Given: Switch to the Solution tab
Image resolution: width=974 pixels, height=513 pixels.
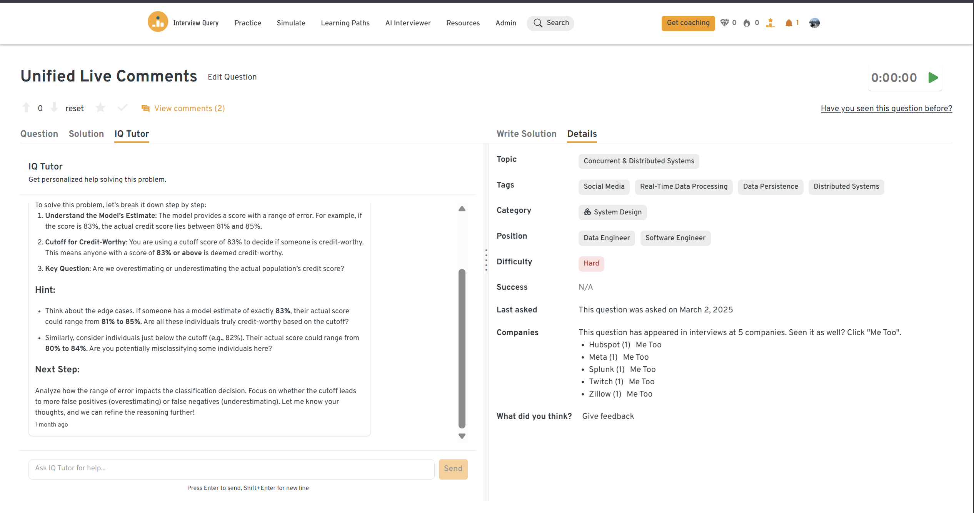Looking at the screenshot, I should click(x=86, y=134).
